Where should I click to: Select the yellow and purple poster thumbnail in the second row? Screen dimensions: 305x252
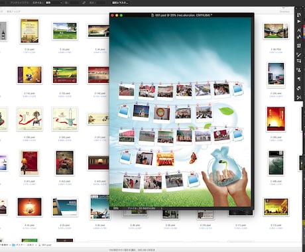29,75
